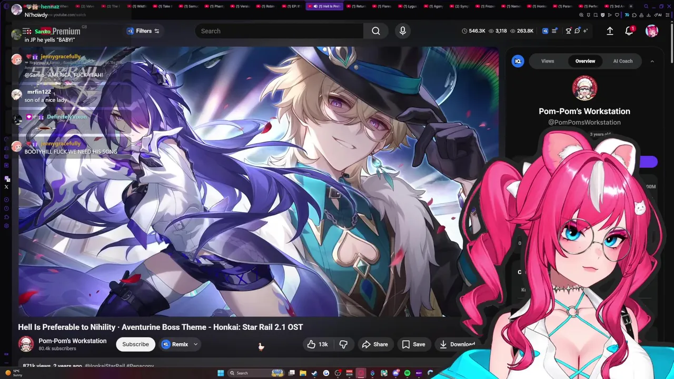Click the 80.4k subscribers text
Image resolution: width=674 pixels, height=379 pixels.
tap(57, 348)
